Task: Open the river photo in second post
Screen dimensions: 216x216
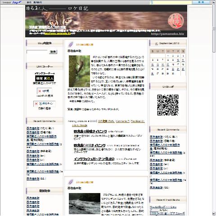Action: pos(85,203)
